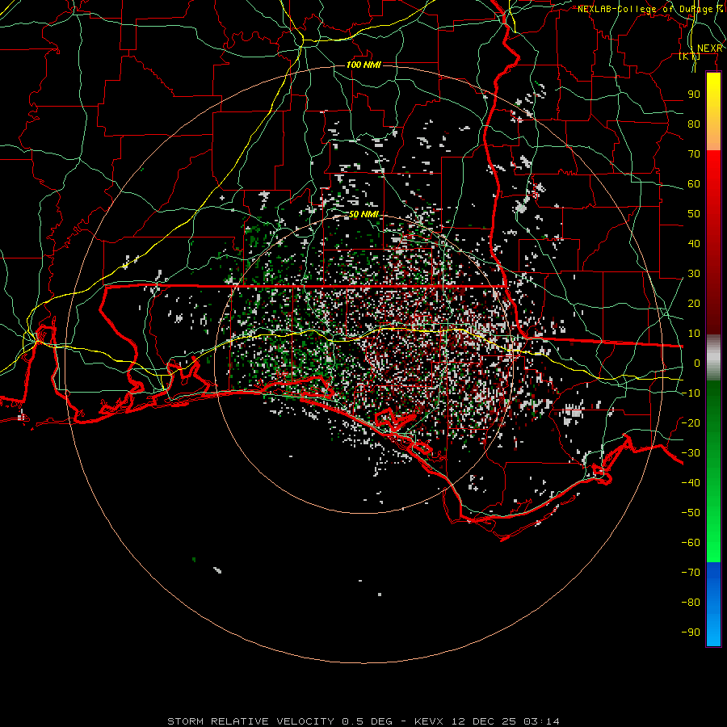The height and width of the screenshot is (727, 727).
Task: Click the "50 NMI" range ring label
Action: [x=363, y=215]
